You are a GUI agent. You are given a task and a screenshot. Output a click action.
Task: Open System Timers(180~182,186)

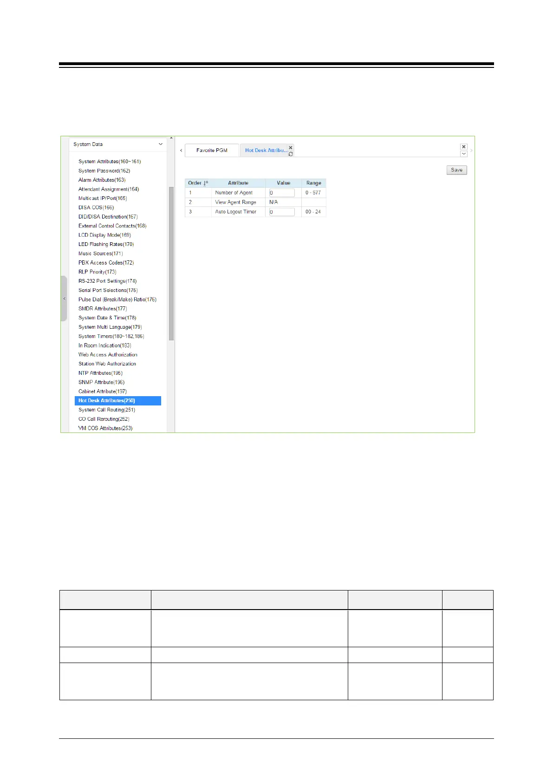[x=111, y=336]
